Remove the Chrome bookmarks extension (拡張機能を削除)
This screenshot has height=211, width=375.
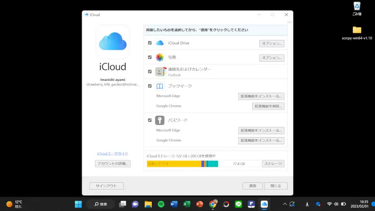[268, 106]
